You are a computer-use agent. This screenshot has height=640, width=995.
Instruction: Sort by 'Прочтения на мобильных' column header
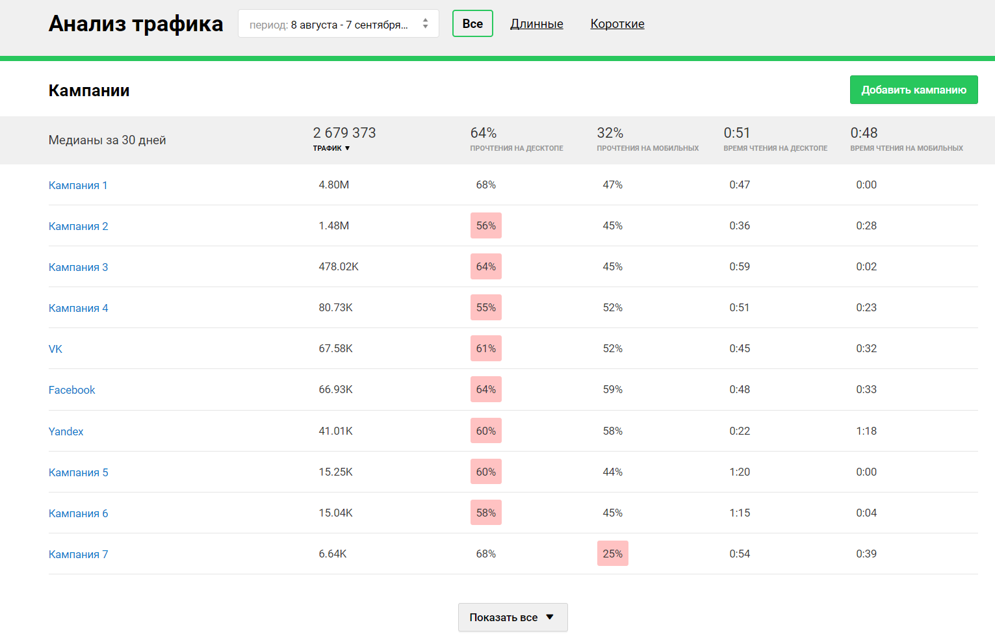click(x=647, y=148)
